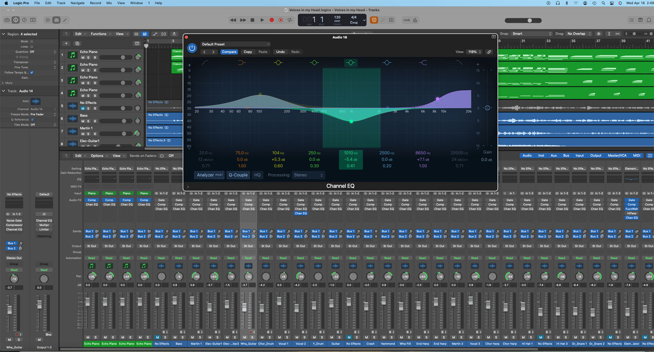This screenshot has height=352, width=654.
Task: Start recording with the red Record button
Action: [272, 20]
